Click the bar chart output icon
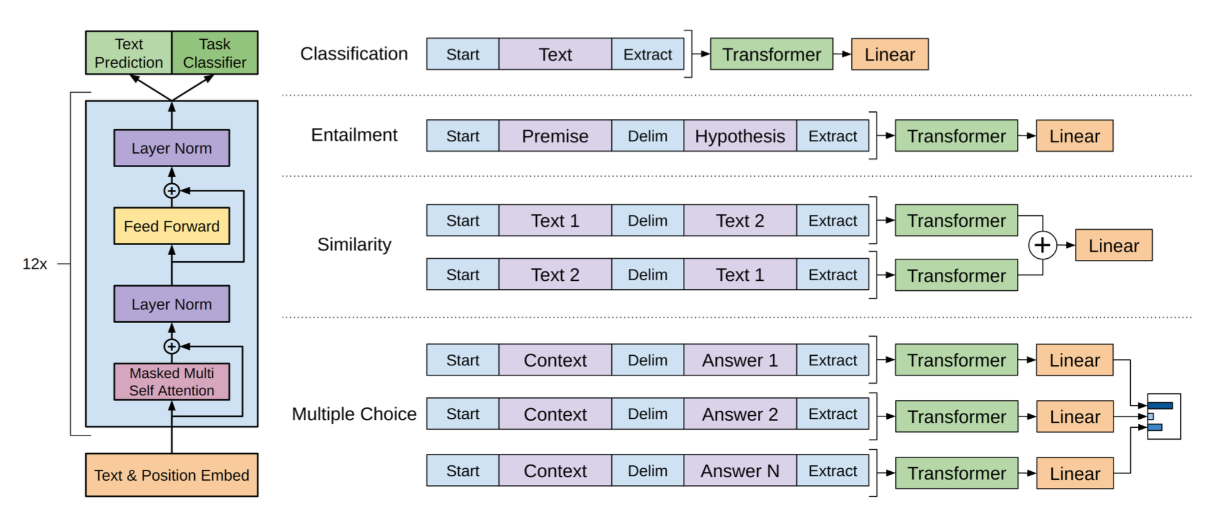The image size is (1213, 514). pyautogui.click(x=1164, y=416)
